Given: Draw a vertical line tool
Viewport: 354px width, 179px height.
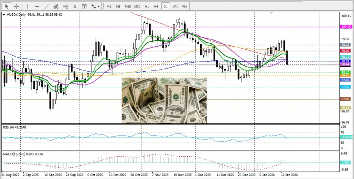Looking at the screenshot, I should click(28, 6).
